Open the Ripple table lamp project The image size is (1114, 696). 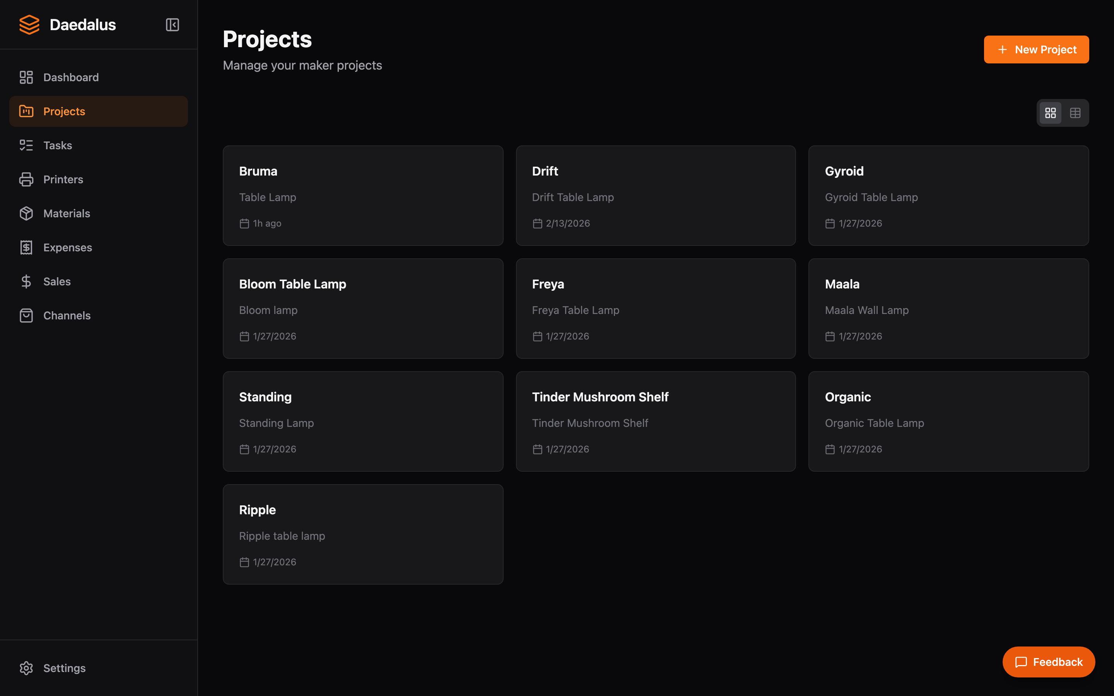pyautogui.click(x=363, y=534)
